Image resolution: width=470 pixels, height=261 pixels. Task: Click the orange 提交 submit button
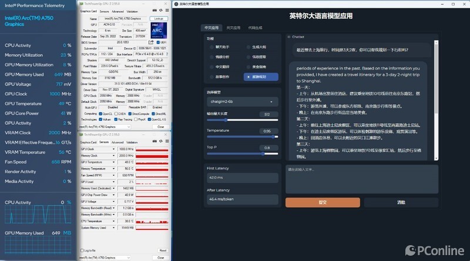(x=323, y=202)
